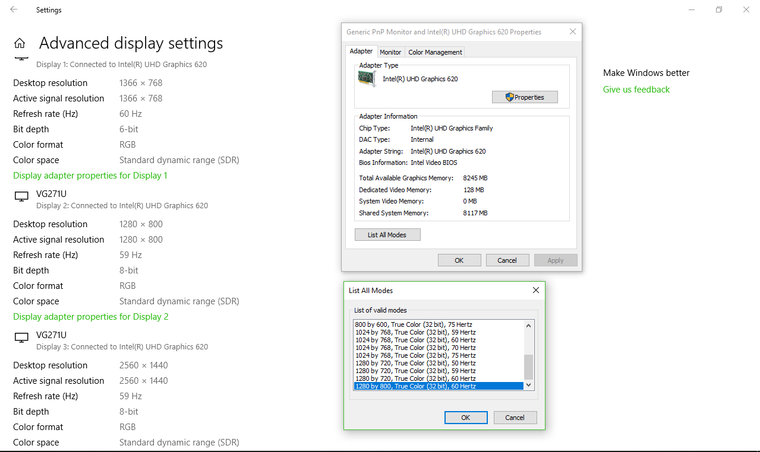Click monitor icon beside Display 3 VG271U
760x452 pixels.
tap(21, 338)
